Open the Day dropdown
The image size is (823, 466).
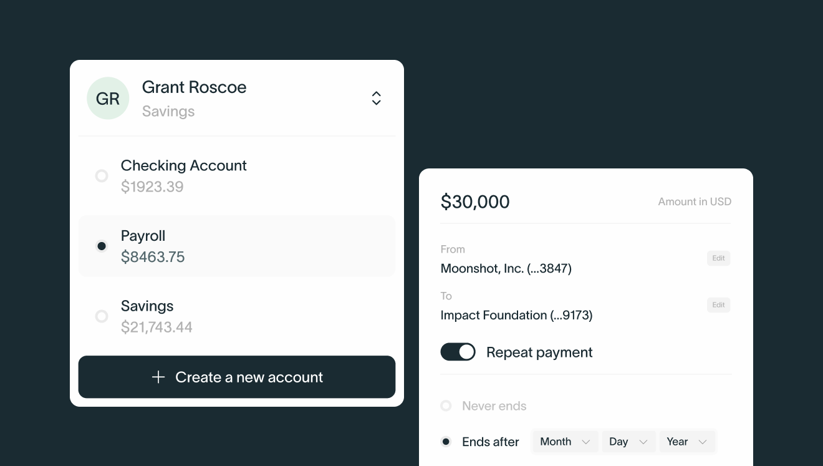point(628,441)
